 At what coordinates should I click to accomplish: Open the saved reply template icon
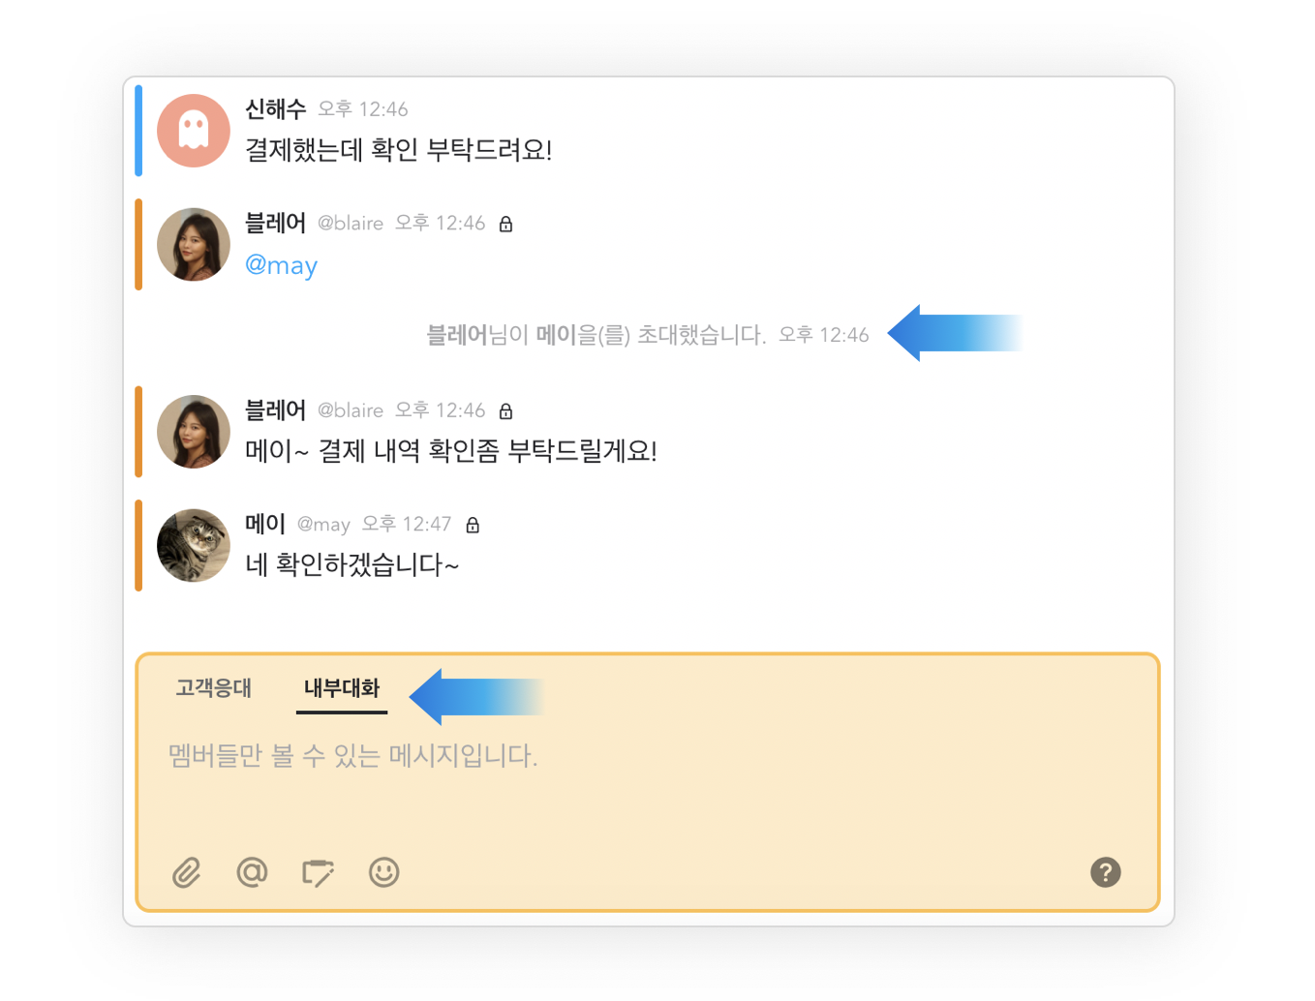pos(318,872)
